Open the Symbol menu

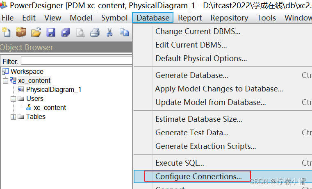tap(114, 18)
